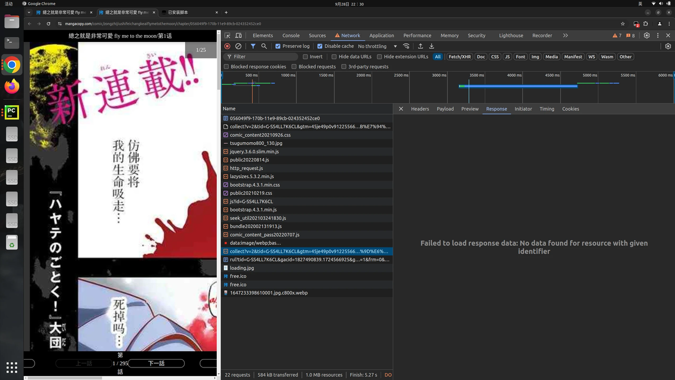This screenshot has height=380, width=675.
Task: Enable 3rd-party requests checkbox
Action: [344, 67]
